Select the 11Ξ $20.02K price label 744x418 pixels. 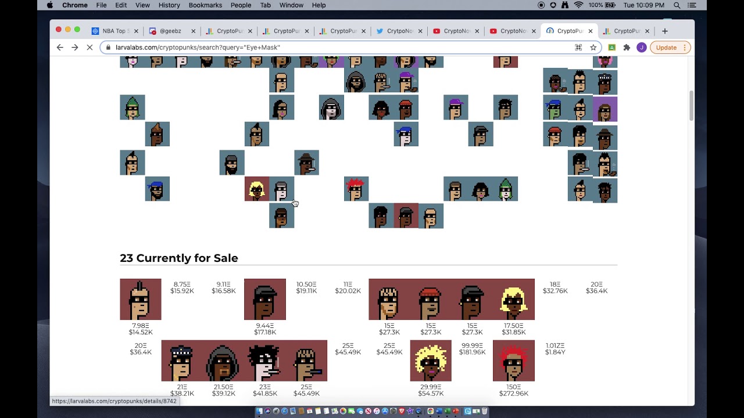[x=348, y=288]
